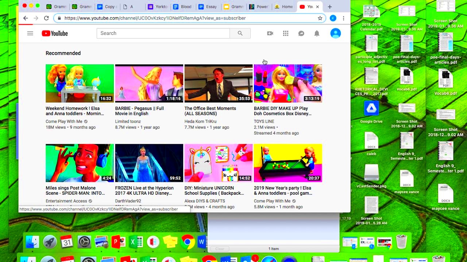Screen dimensions: 467x262
Task: Open FROZEN Live at Hyperion thumbnail
Action: (x=149, y=163)
